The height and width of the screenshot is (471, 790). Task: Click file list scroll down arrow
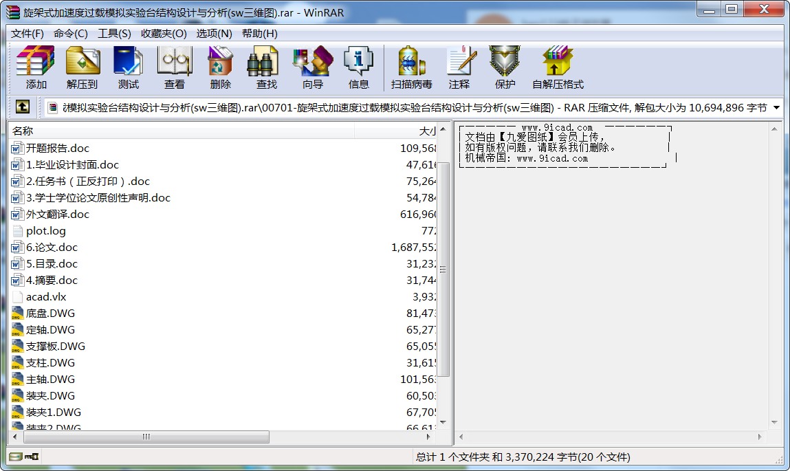point(443,423)
